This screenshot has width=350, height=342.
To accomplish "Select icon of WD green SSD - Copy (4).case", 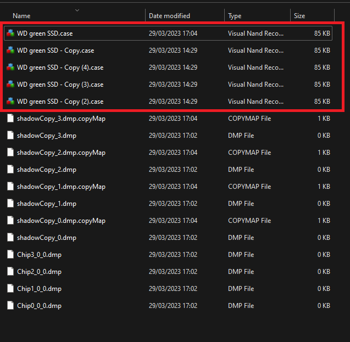I will (x=10, y=68).
